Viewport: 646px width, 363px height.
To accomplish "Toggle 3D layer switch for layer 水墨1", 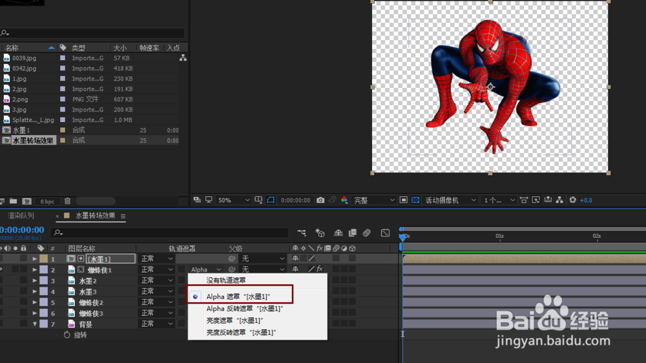I will (352, 258).
